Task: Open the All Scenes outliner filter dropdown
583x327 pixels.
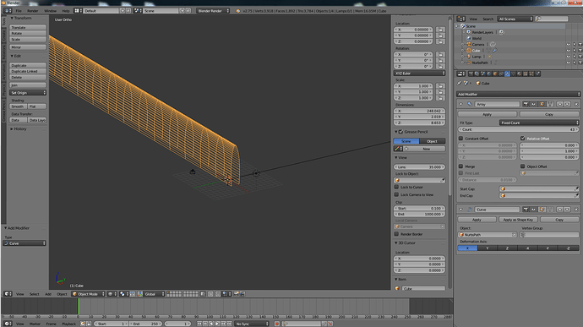Action: [x=515, y=19]
